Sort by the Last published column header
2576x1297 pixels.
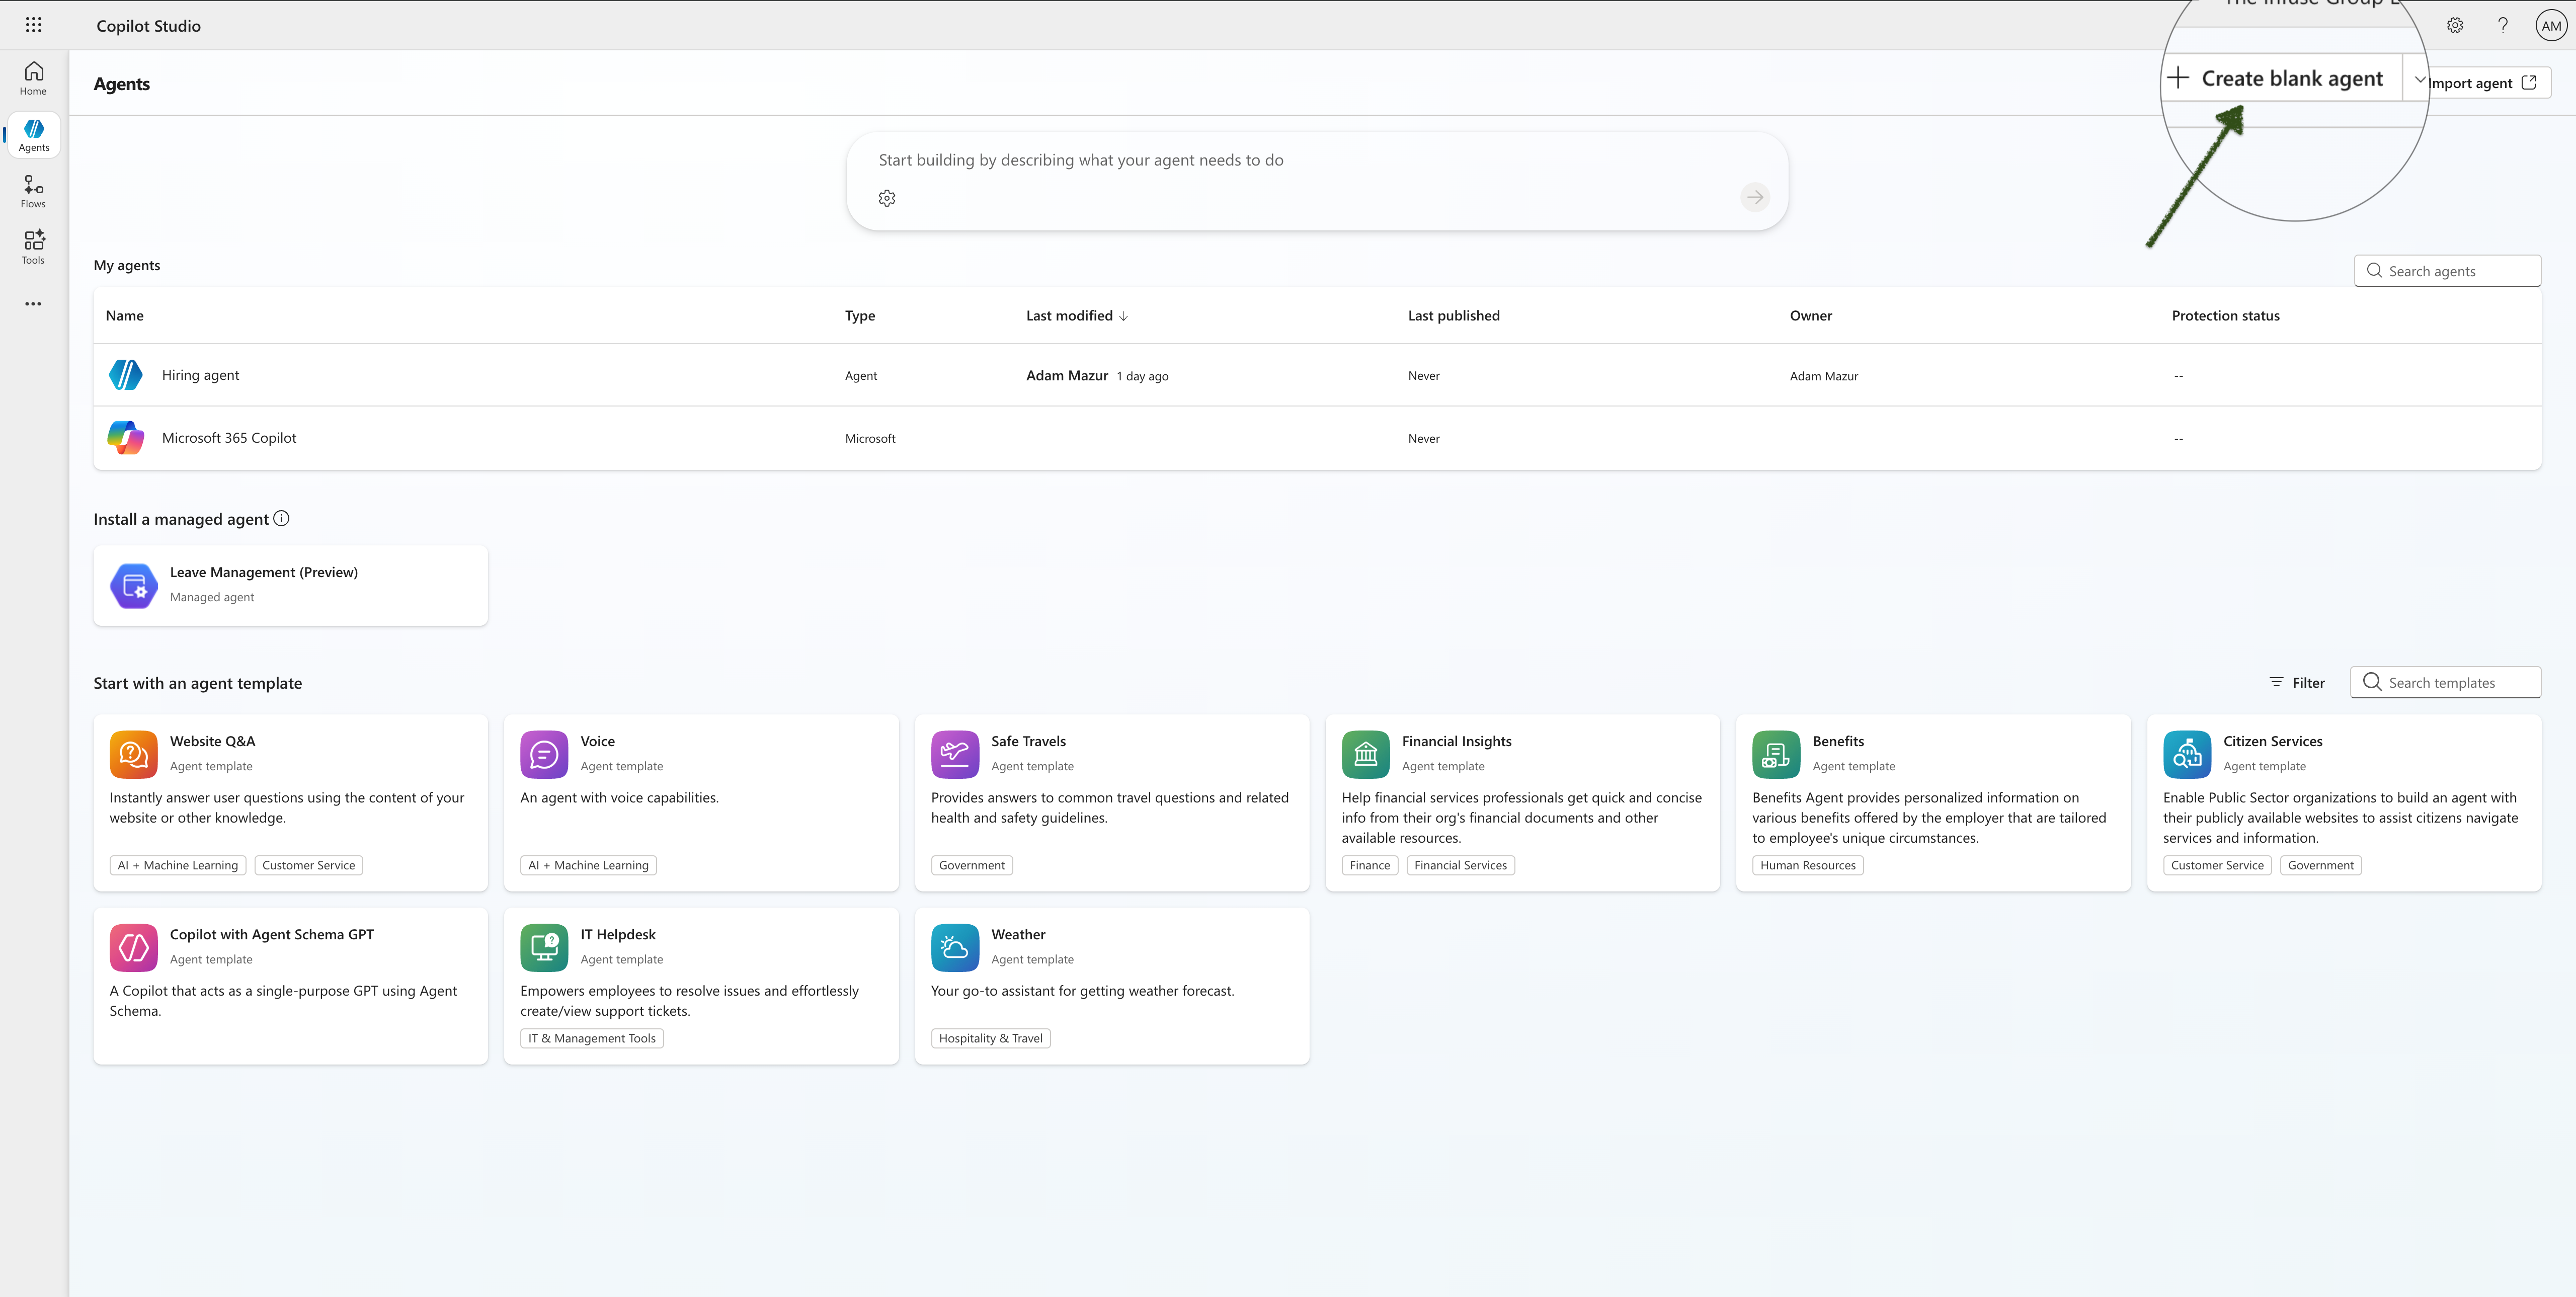coord(1454,316)
